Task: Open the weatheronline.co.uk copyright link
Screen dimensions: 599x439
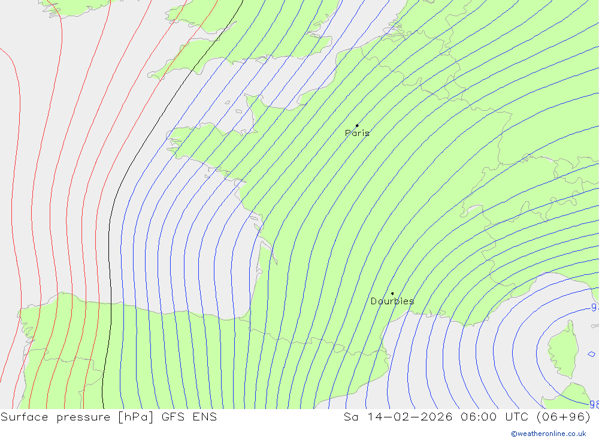Action: [x=549, y=434]
